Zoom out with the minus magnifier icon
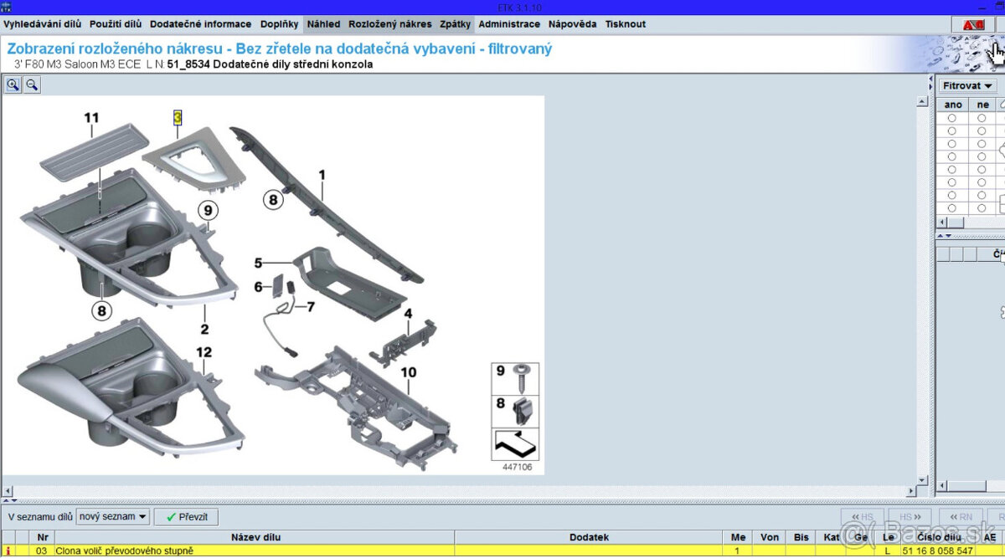Viewport: 1005px width, 558px height. point(32,84)
